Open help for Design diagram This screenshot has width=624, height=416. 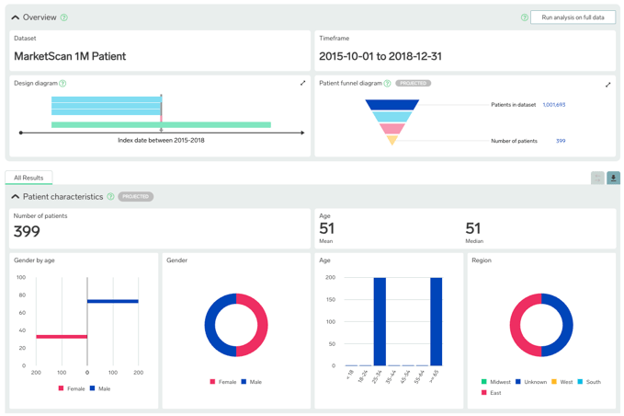(x=62, y=84)
